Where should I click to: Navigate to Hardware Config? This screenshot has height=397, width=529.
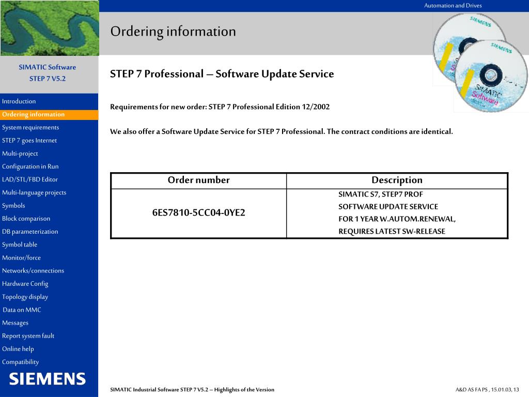[x=25, y=284]
